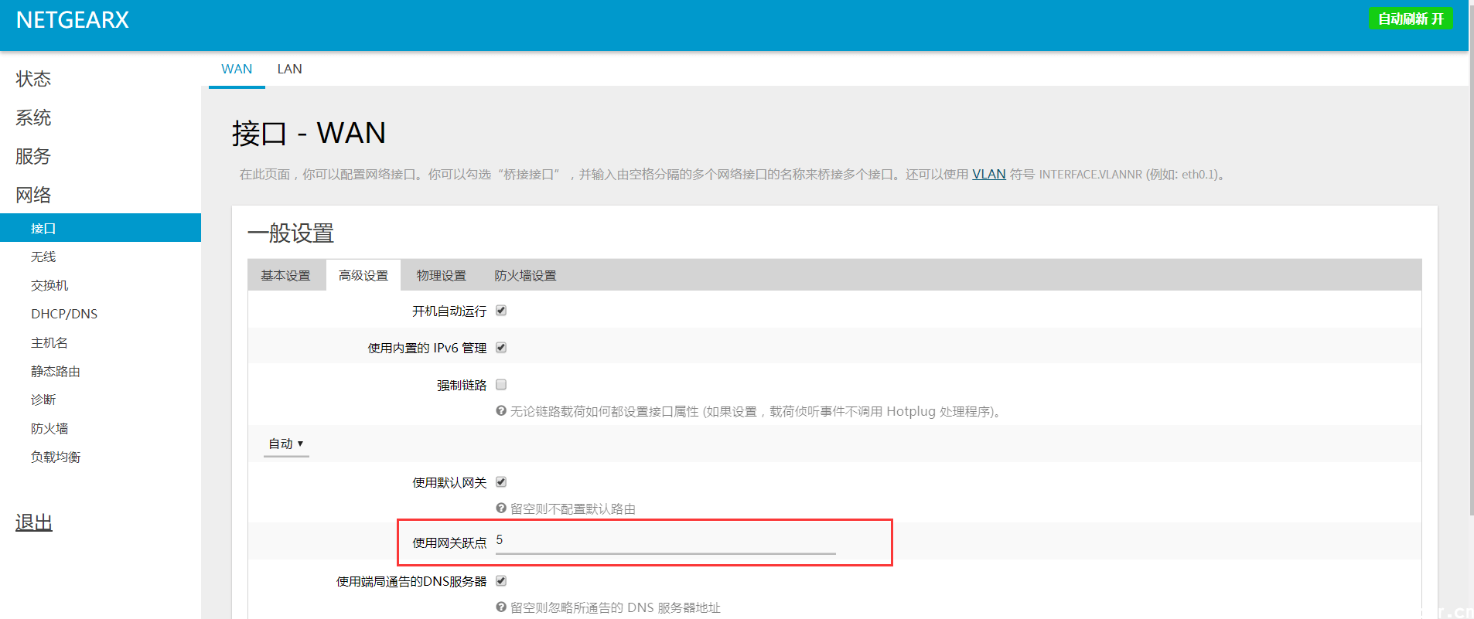This screenshot has width=1474, height=619.
Task: Open DHCP/DNS in the sidebar
Action: 64,314
